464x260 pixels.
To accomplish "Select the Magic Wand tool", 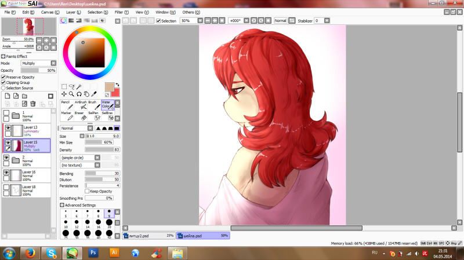I will pyautogui.click(x=79, y=86).
